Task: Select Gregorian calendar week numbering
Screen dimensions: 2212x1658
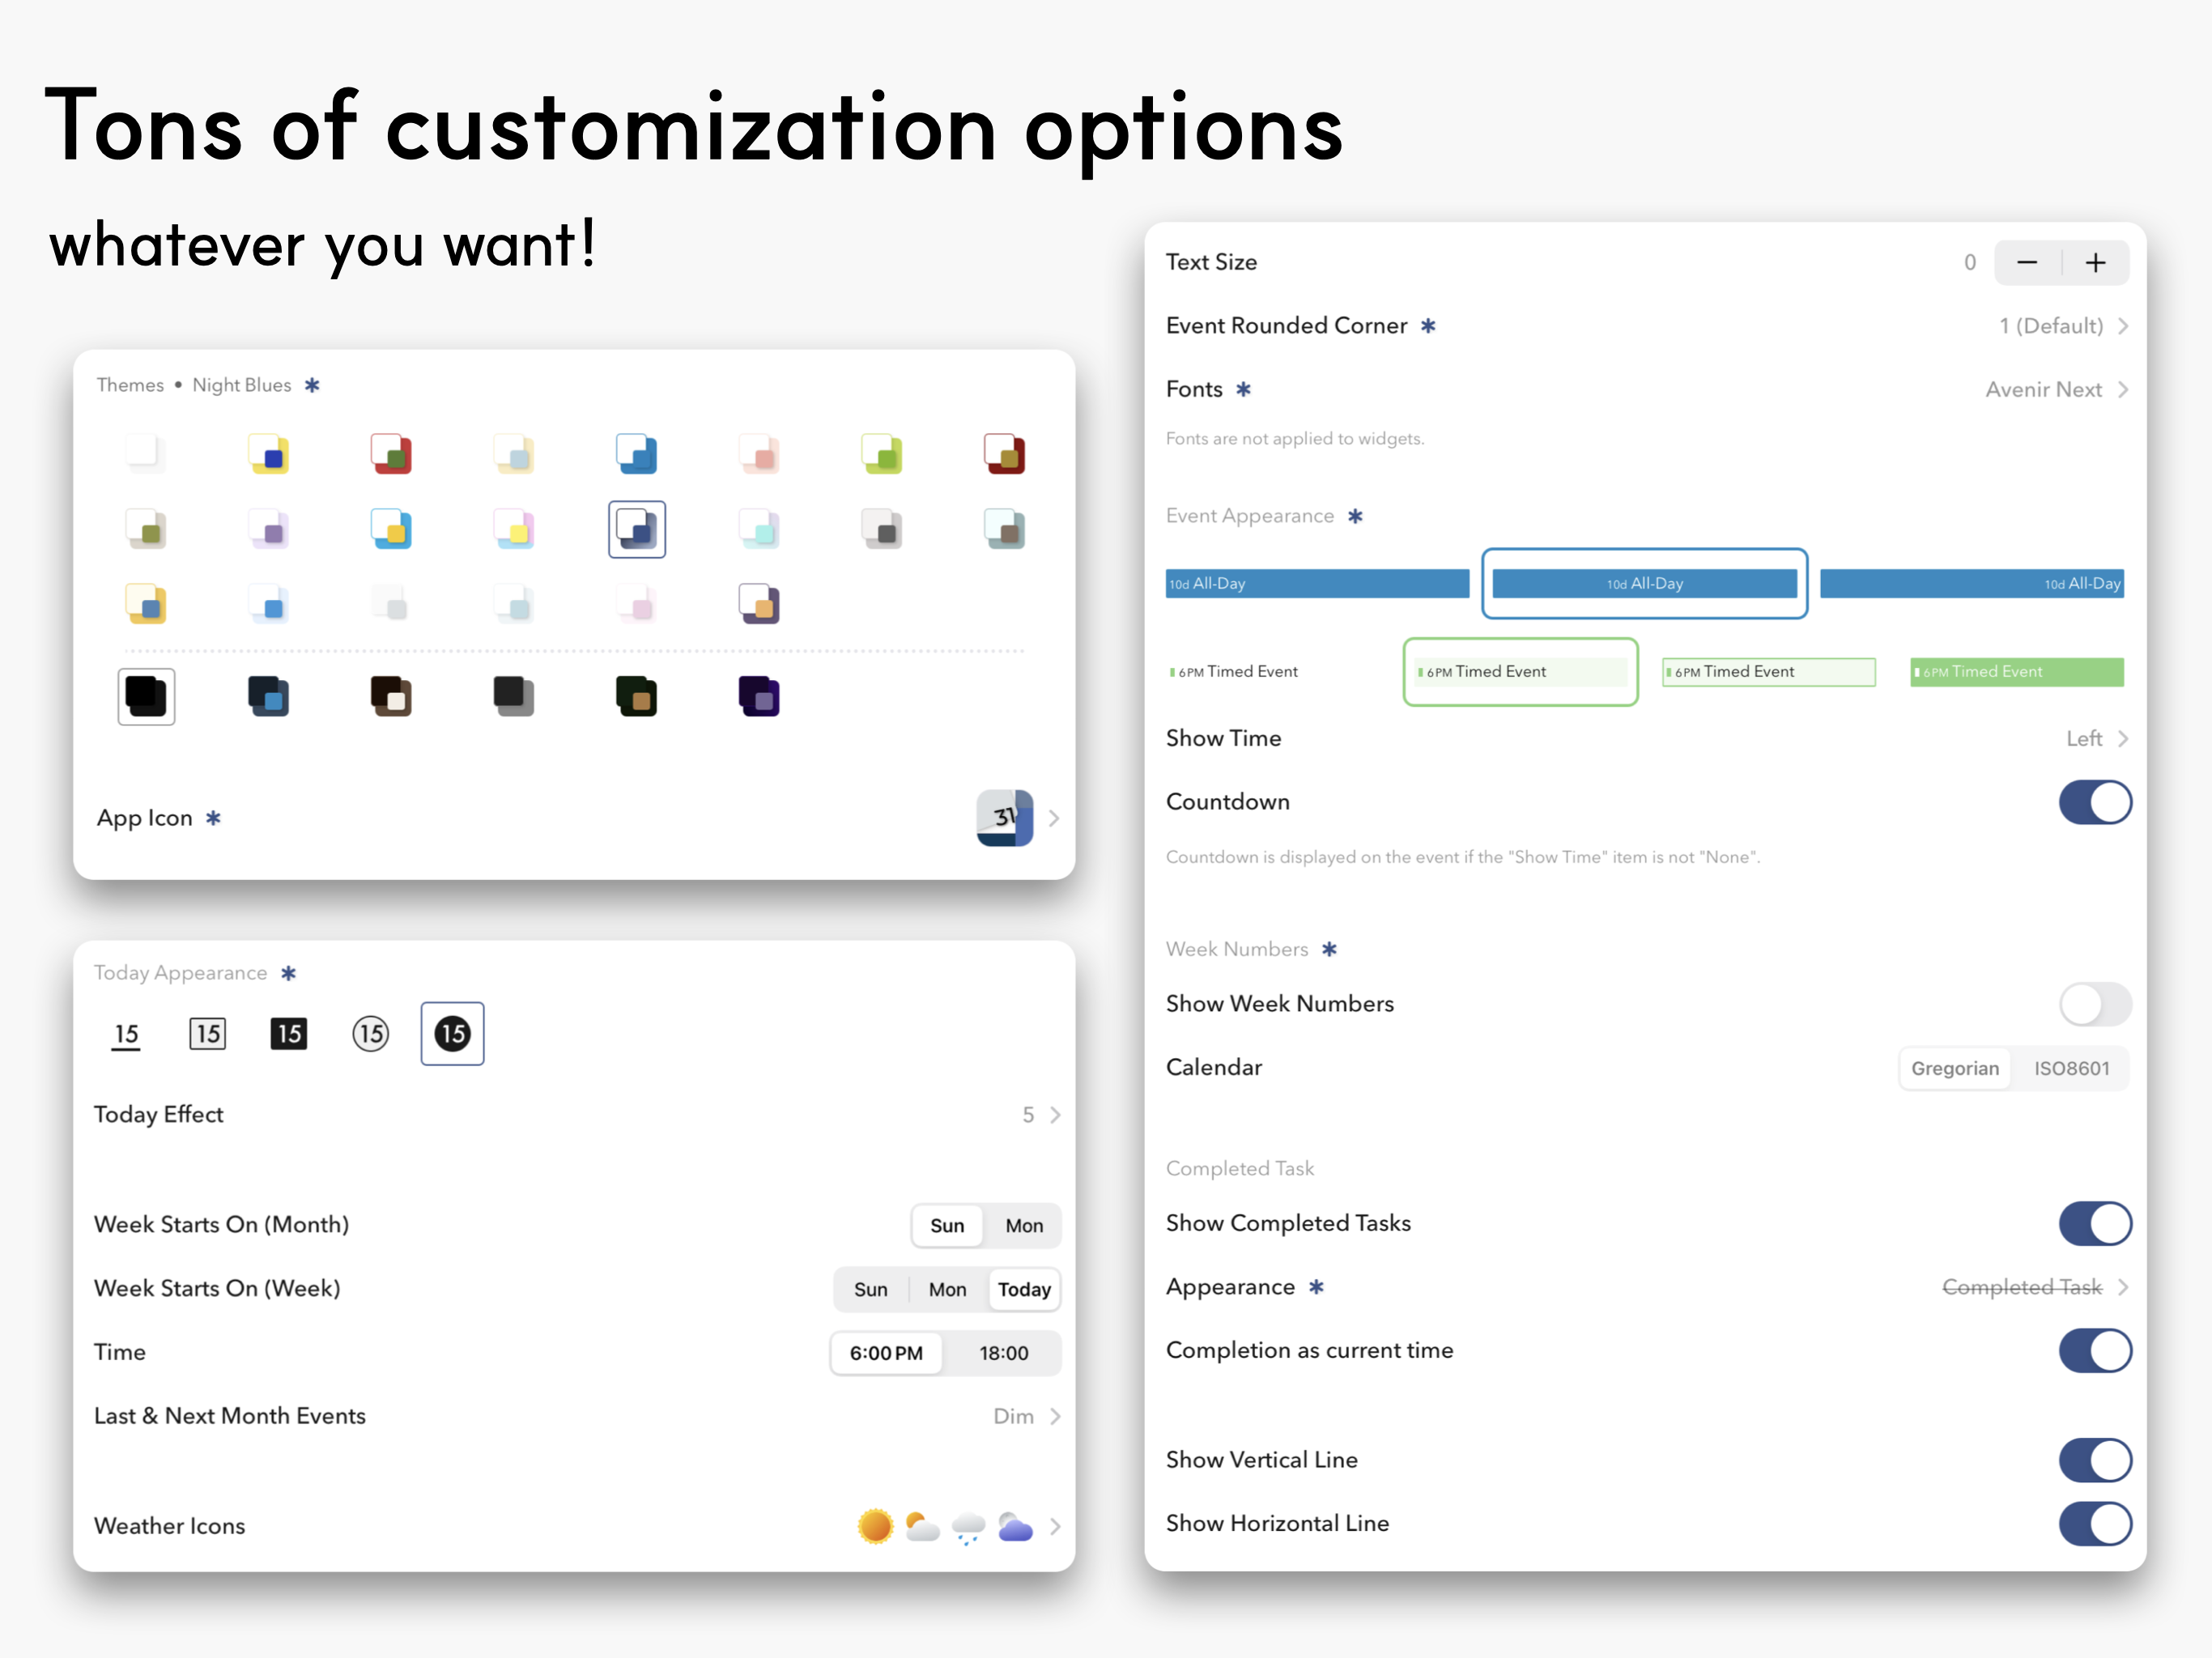Action: tap(1955, 1069)
